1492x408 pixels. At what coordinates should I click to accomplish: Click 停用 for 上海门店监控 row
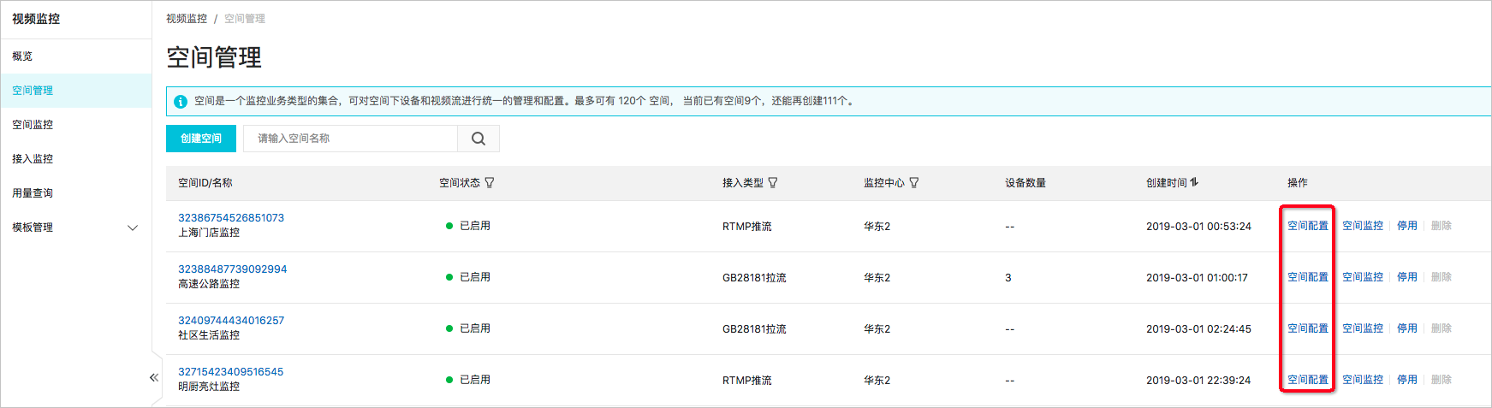pyautogui.click(x=1407, y=226)
